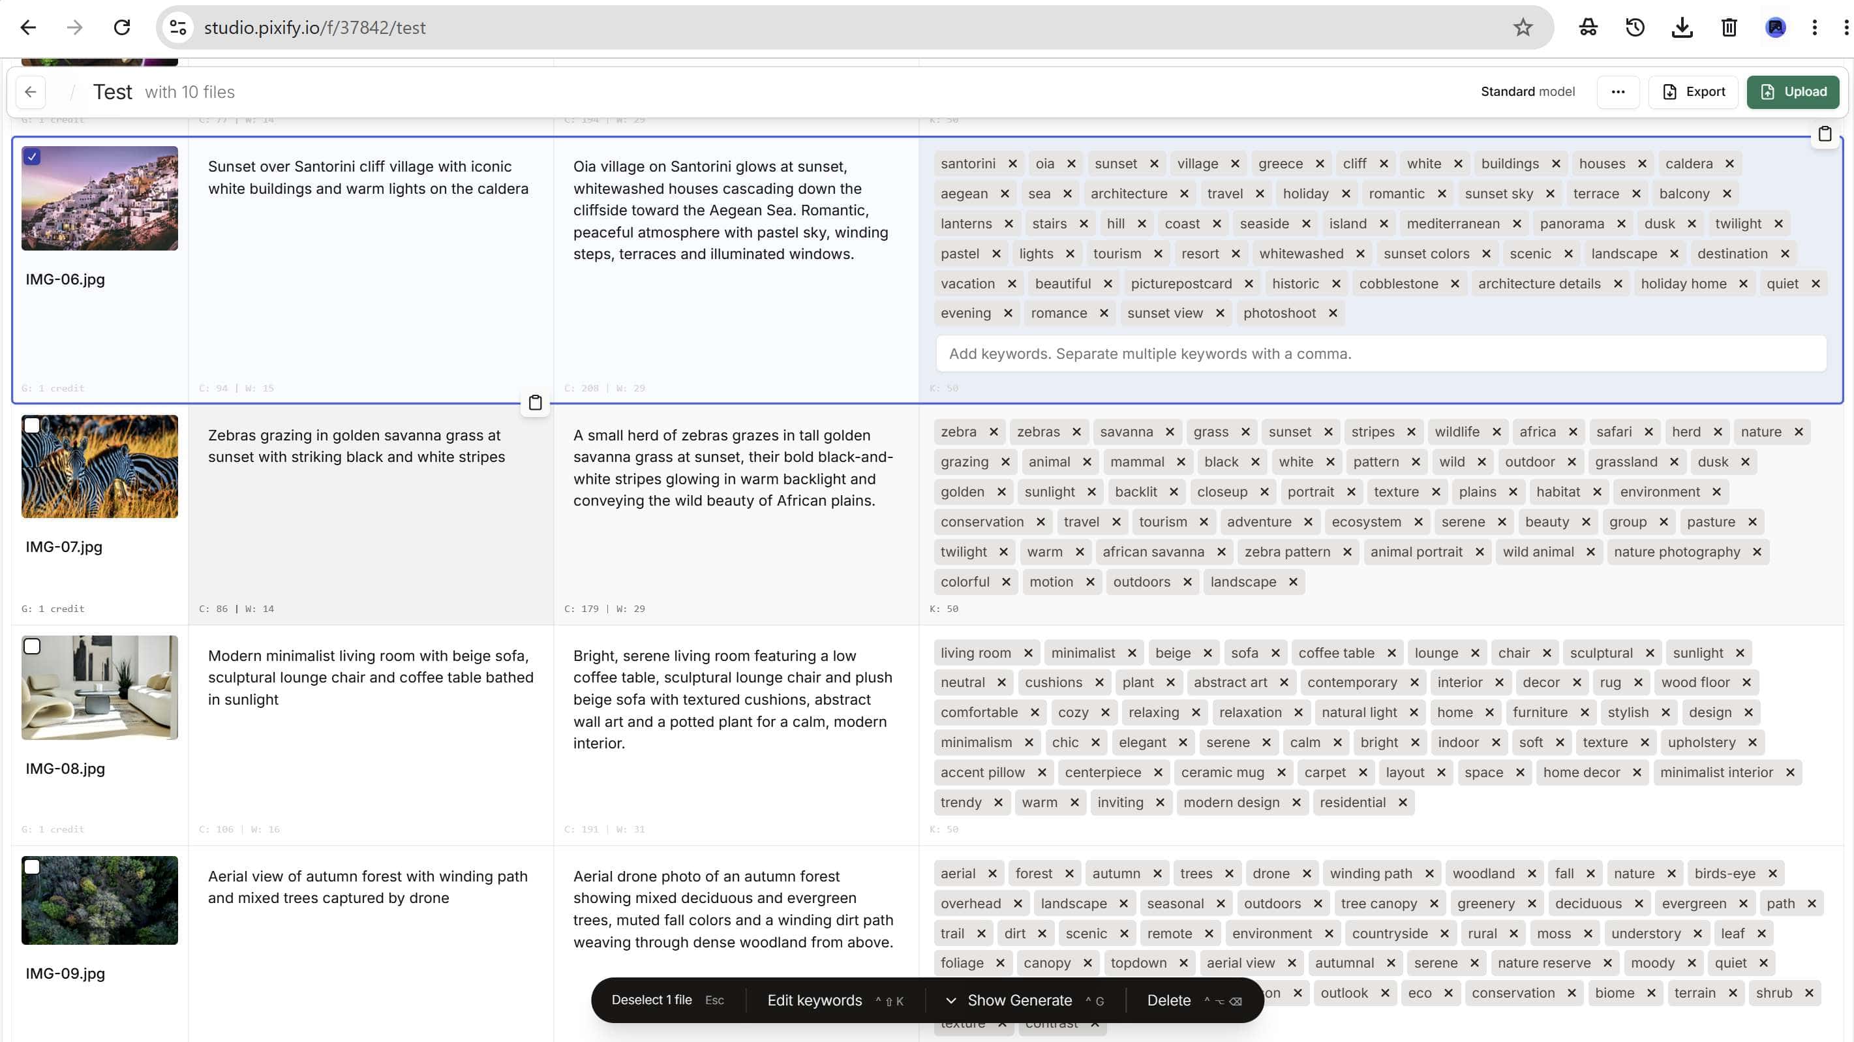This screenshot has width=1854, height=1042.
Task: Open the IMG-09 aerial forest thumbnail
Action: tap(99, 900)
